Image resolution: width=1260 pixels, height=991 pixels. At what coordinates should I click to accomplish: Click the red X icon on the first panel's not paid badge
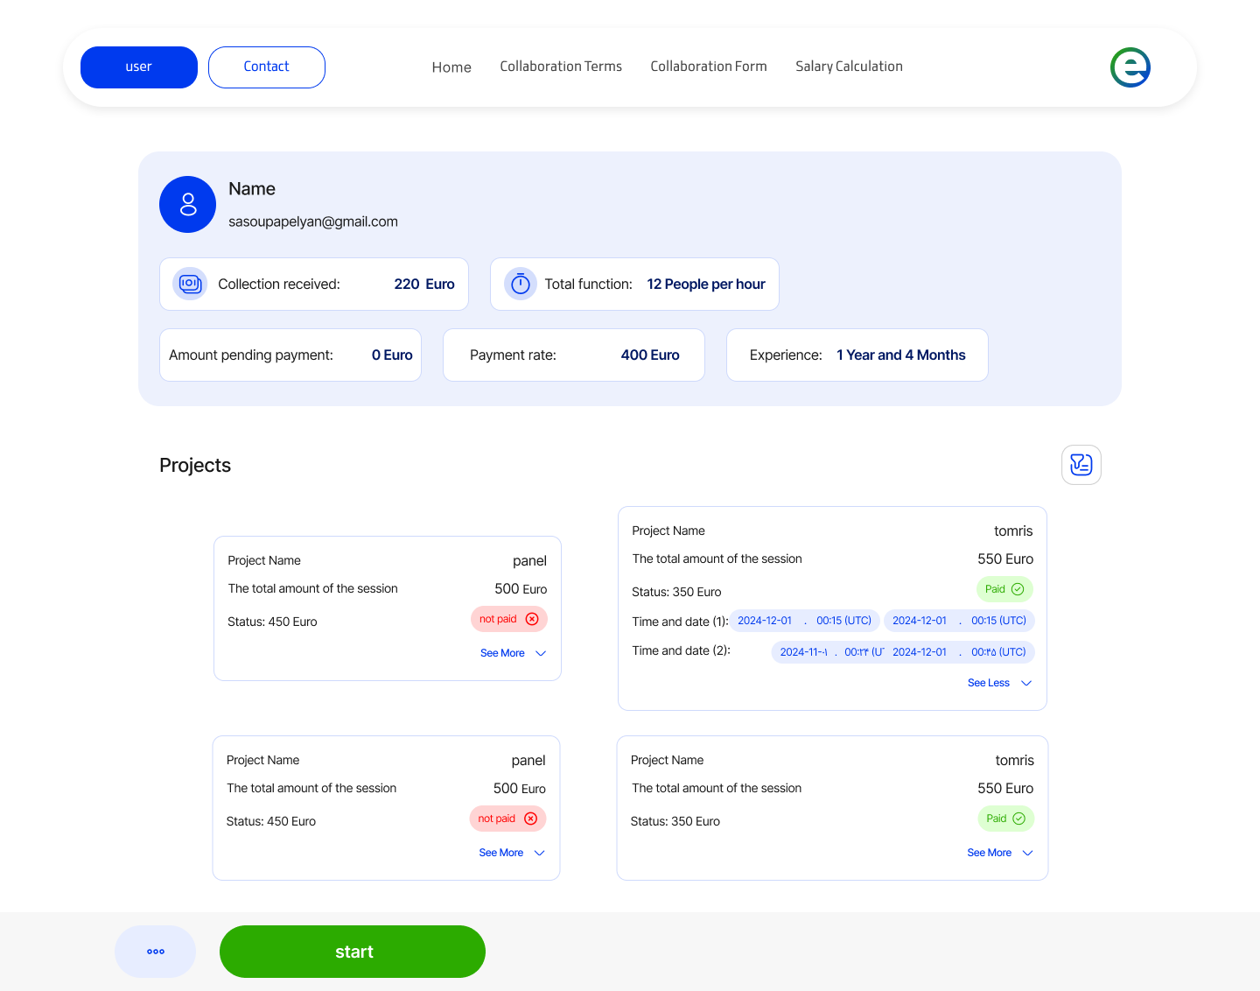(x=532, y=619)
